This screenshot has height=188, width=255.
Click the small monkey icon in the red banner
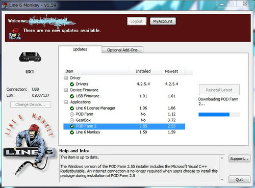click(x=15, y=34)
